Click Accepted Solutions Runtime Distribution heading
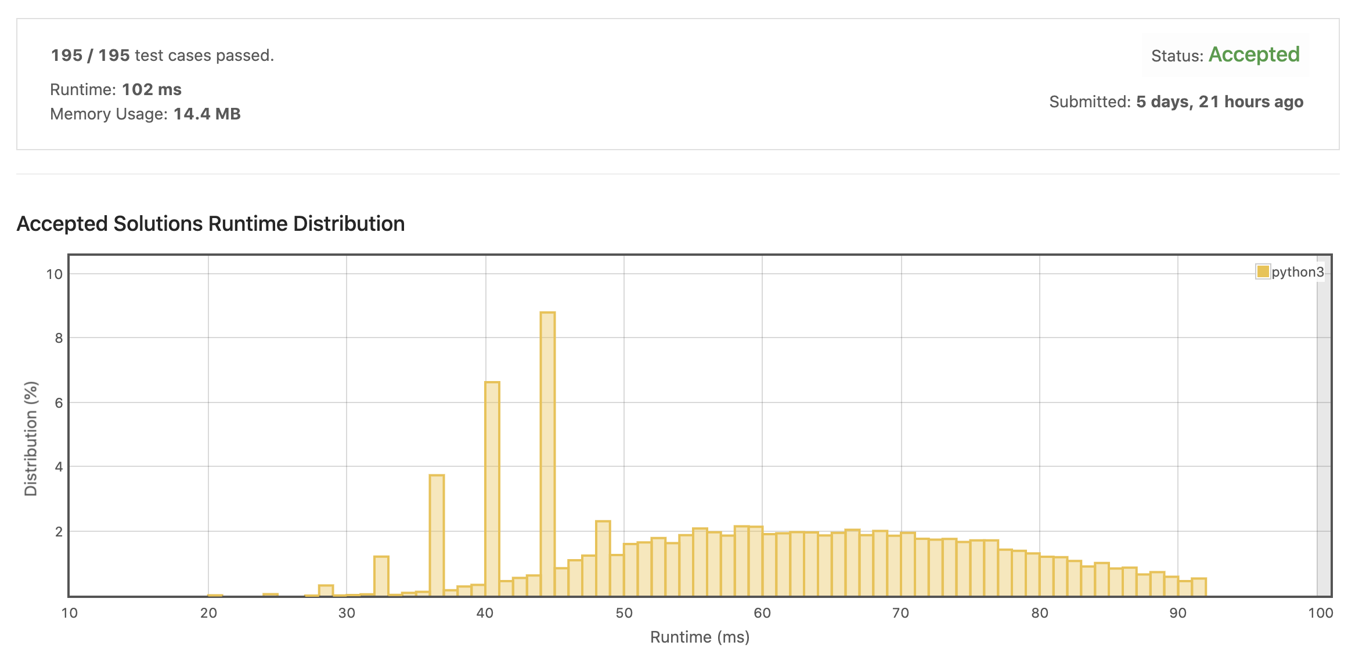 (210, 223)
